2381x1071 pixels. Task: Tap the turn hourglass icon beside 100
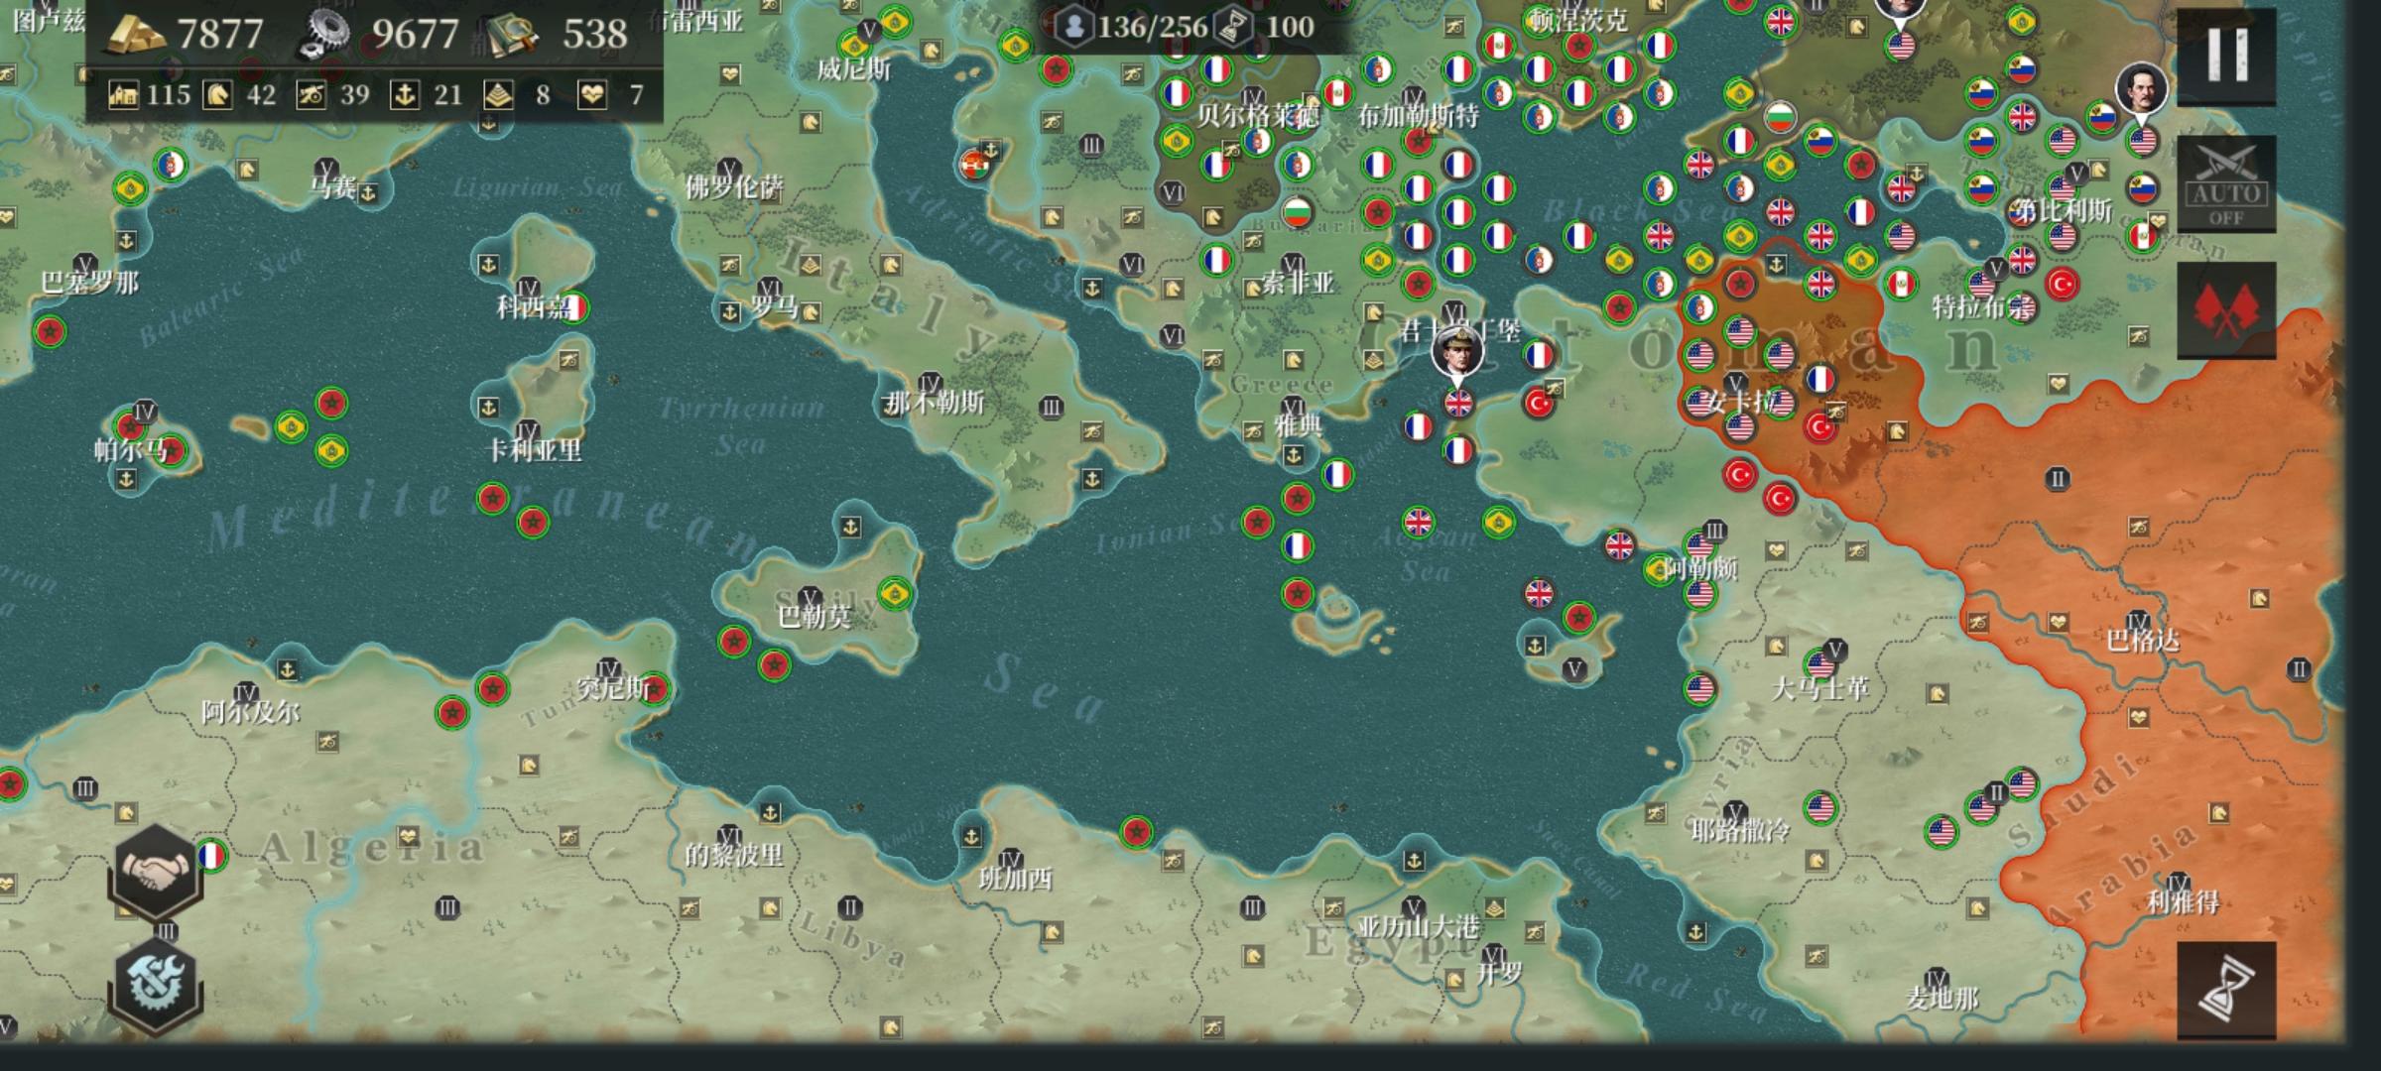pos(1233,27)
